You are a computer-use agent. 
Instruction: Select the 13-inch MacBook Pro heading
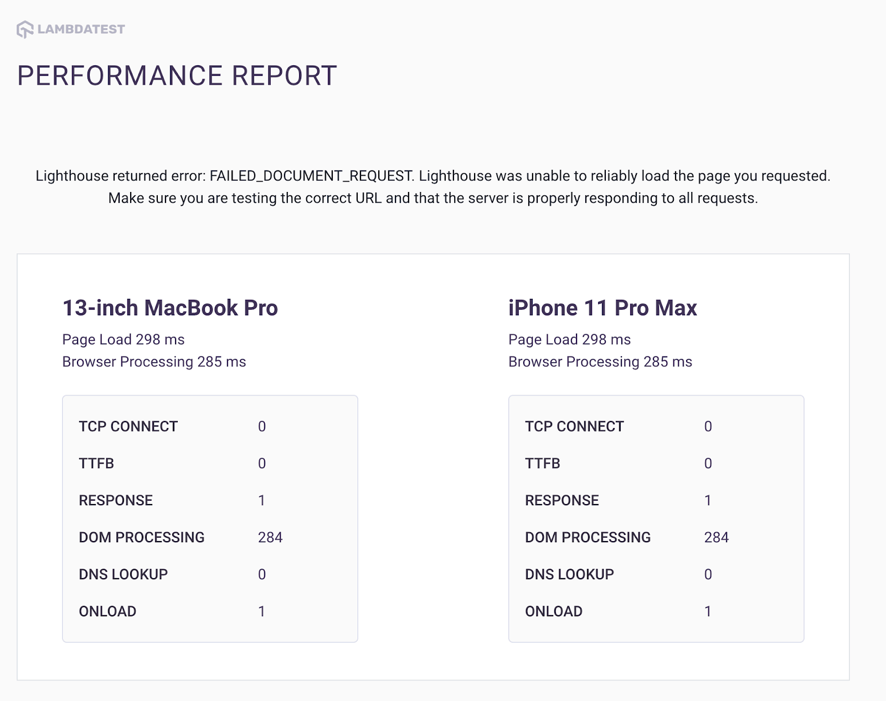170,308
